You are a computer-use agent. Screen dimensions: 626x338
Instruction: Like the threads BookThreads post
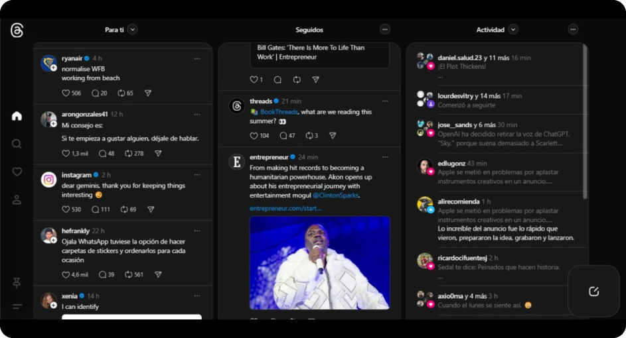coord(254,135)
